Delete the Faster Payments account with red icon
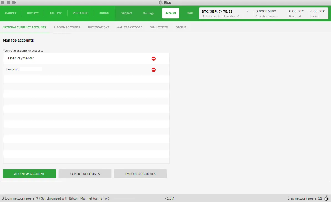The image size is (331, 202). [153, 59]
